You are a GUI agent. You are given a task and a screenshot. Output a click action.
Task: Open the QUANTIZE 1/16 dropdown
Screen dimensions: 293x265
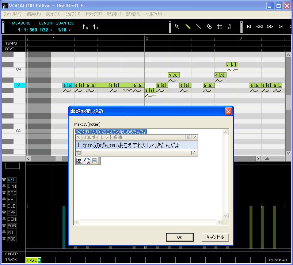point(69,30)
